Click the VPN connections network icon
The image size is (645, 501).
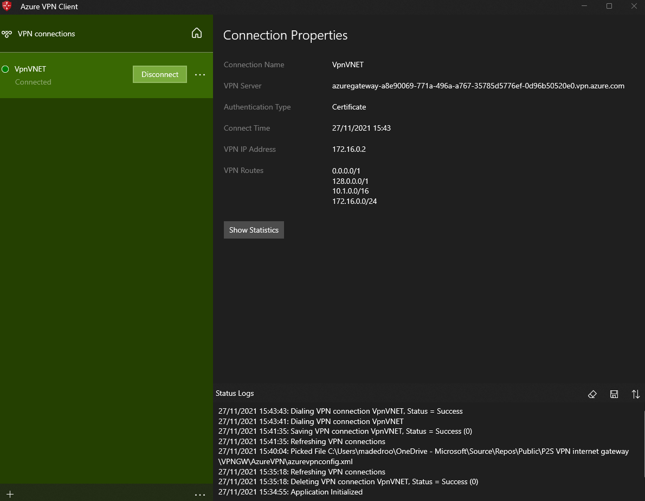7,34
